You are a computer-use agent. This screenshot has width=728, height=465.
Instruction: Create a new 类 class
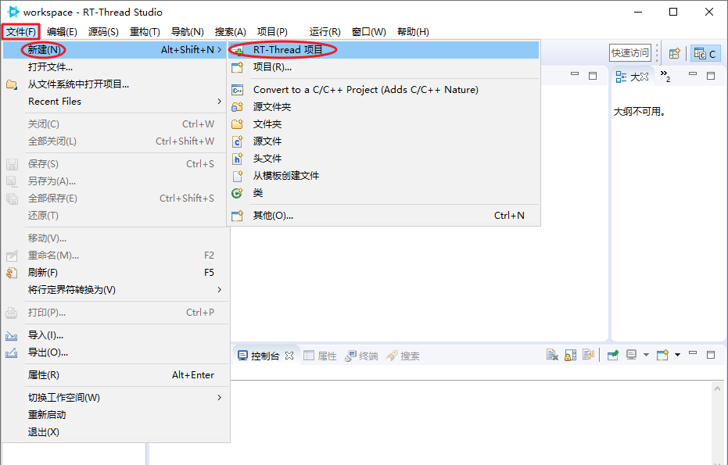[383, 192]
